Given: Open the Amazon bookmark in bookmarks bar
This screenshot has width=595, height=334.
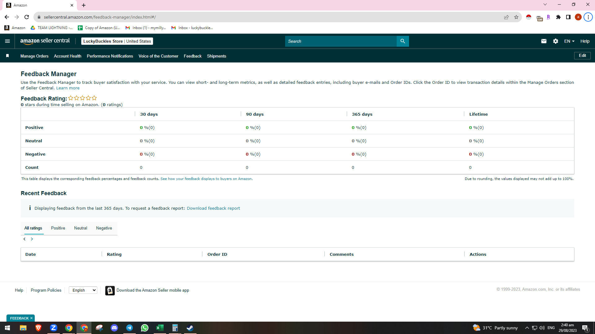Looking at the screenshot, I should 15,28.
